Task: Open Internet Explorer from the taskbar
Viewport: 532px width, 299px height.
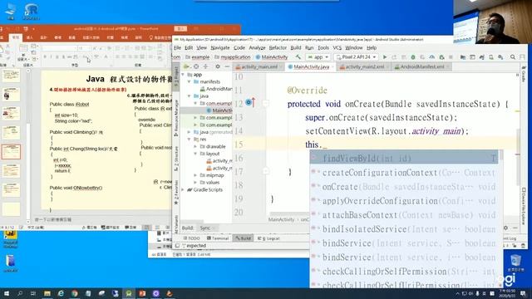Action: [x=61, y=293]
